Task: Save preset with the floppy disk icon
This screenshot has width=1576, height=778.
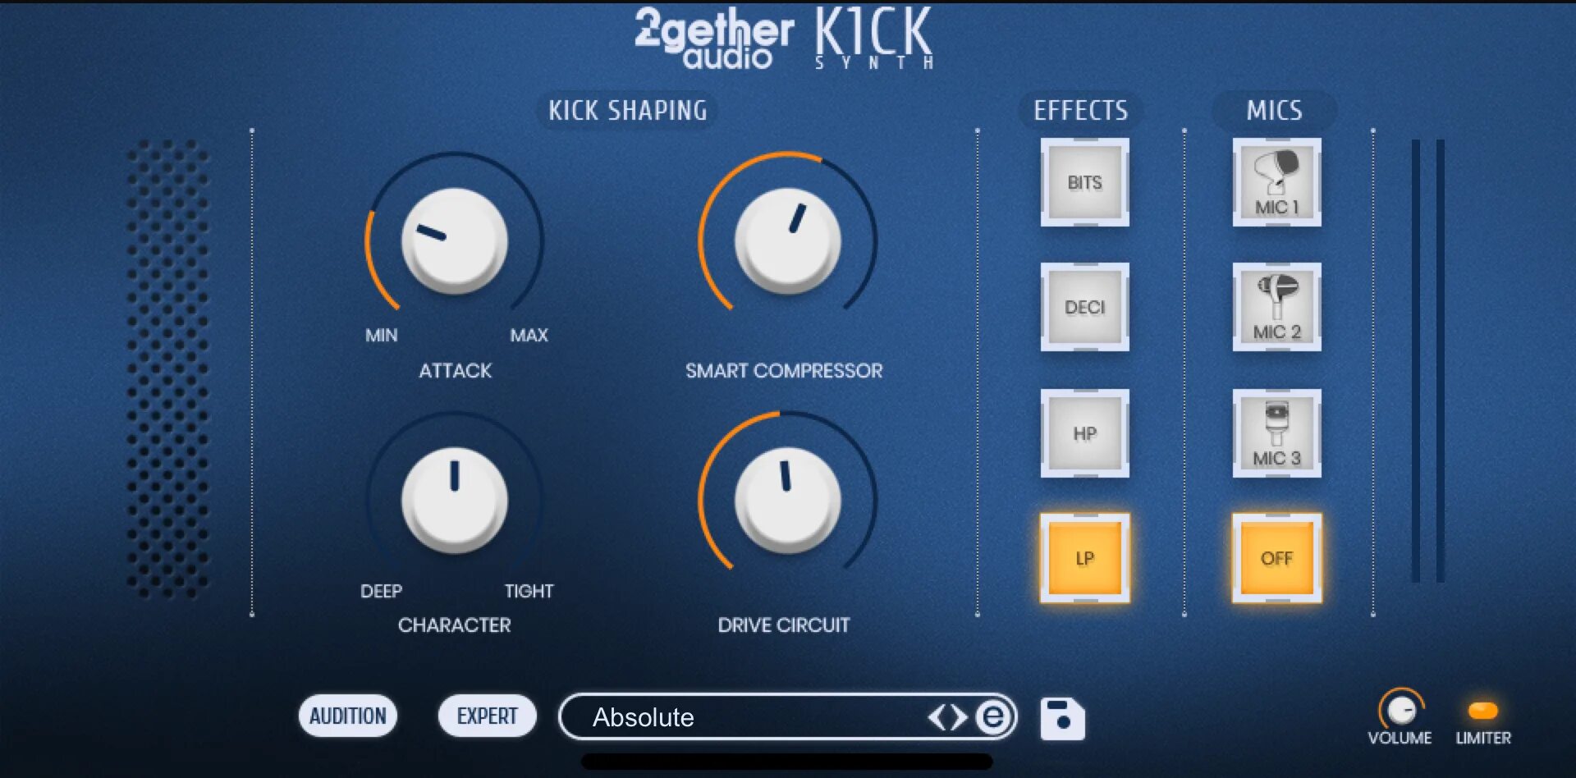Action: click(1062, 719)
